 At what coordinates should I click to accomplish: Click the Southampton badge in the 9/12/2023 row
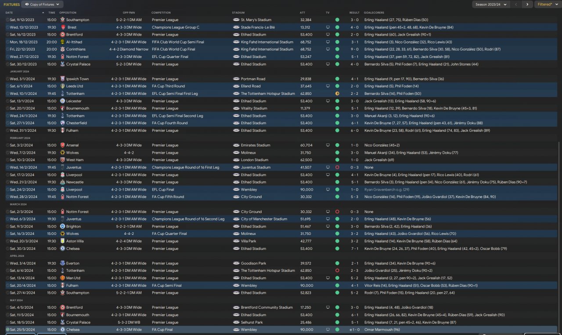[62, 20]
